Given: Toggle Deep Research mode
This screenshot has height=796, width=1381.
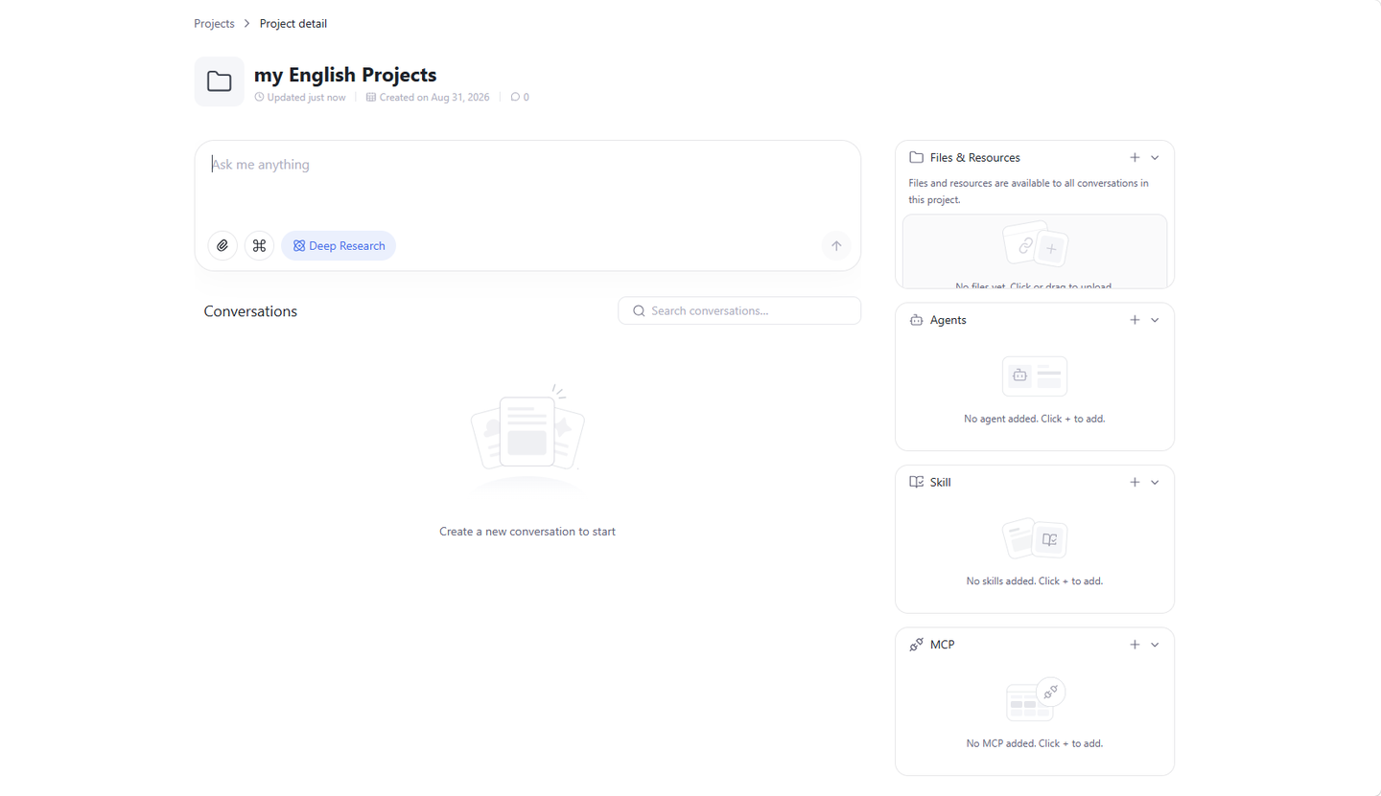Looking at the screenshot, I should 339,246.
